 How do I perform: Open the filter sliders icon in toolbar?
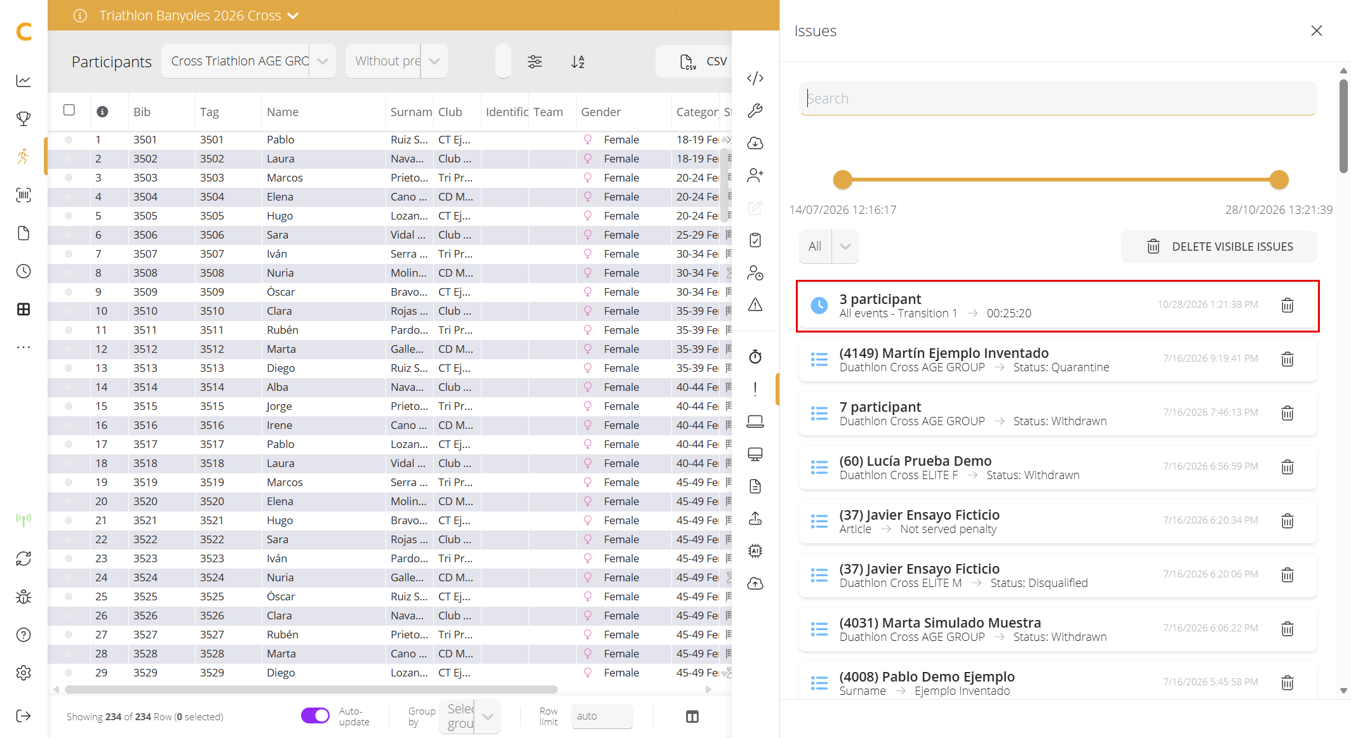(x=535, y=62)
